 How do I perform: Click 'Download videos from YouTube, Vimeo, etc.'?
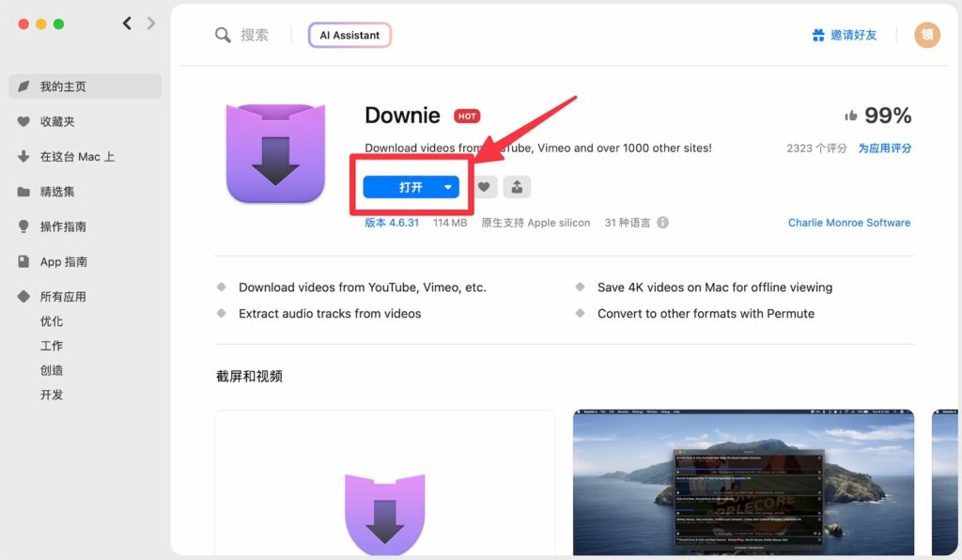click(363, 288)
